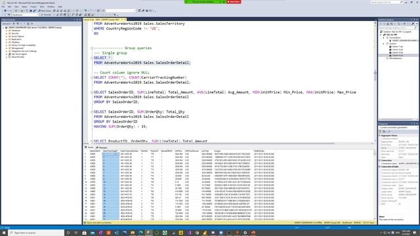Collapse the Queries folder in Solution Explorer
420x236 pixels.
pyautogui.click(x=384, y=44)
